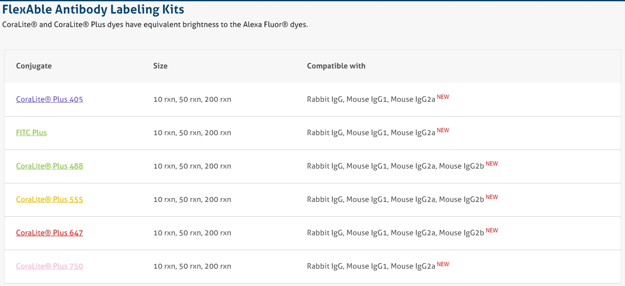This screenshot has width=625, height=286.
Task: Click the NEW badge in FITC Plus row
Action: [x=443, y=130]
